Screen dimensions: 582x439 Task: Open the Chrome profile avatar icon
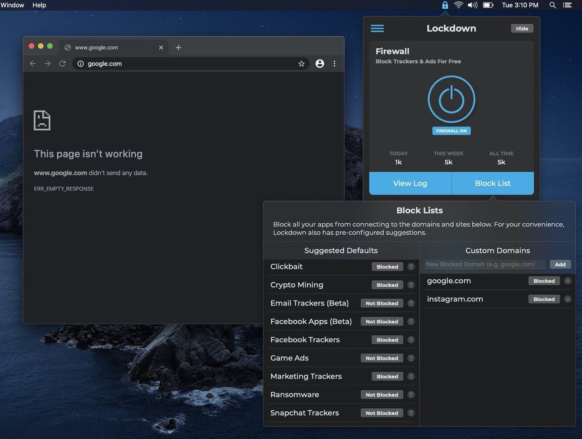[320, 64]
